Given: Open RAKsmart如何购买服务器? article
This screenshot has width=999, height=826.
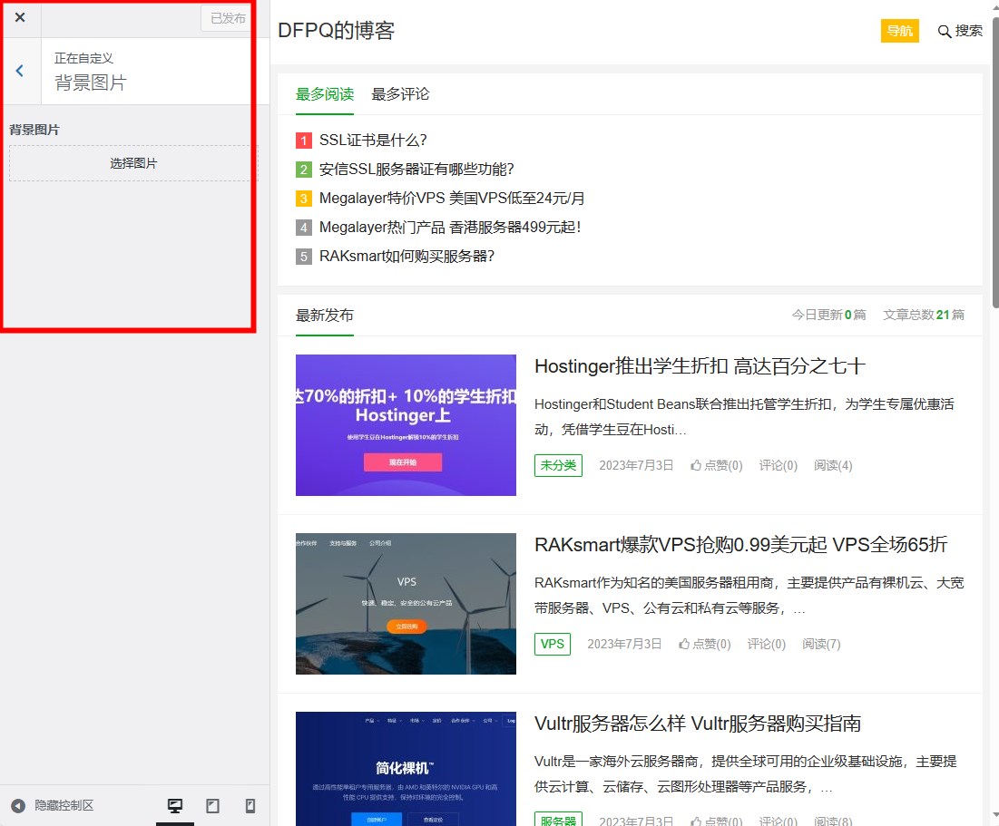Looking at the screenshot, I should (406, 256).
